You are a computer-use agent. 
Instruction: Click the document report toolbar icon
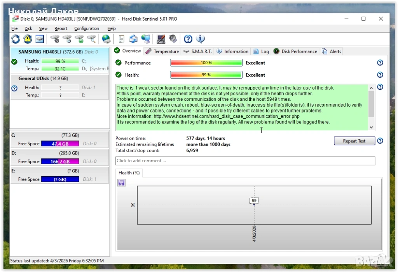[121, 39]
